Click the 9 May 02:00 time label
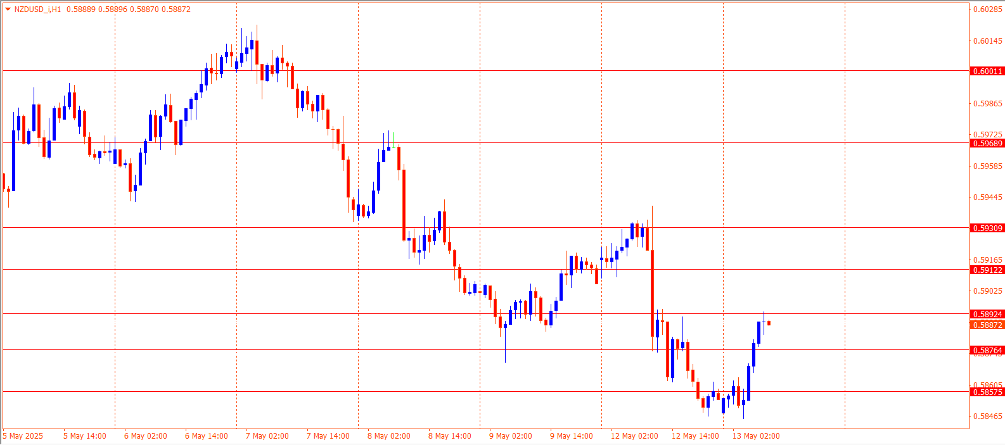The height and width of the screenshot is (445, 1005). 511,436
